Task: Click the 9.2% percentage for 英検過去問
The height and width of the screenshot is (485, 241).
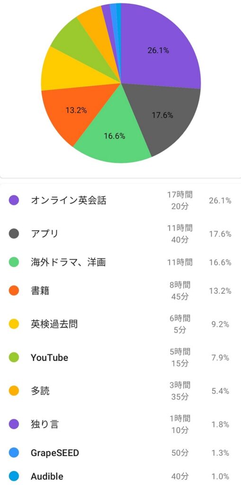Action: (x=220, y=324)
